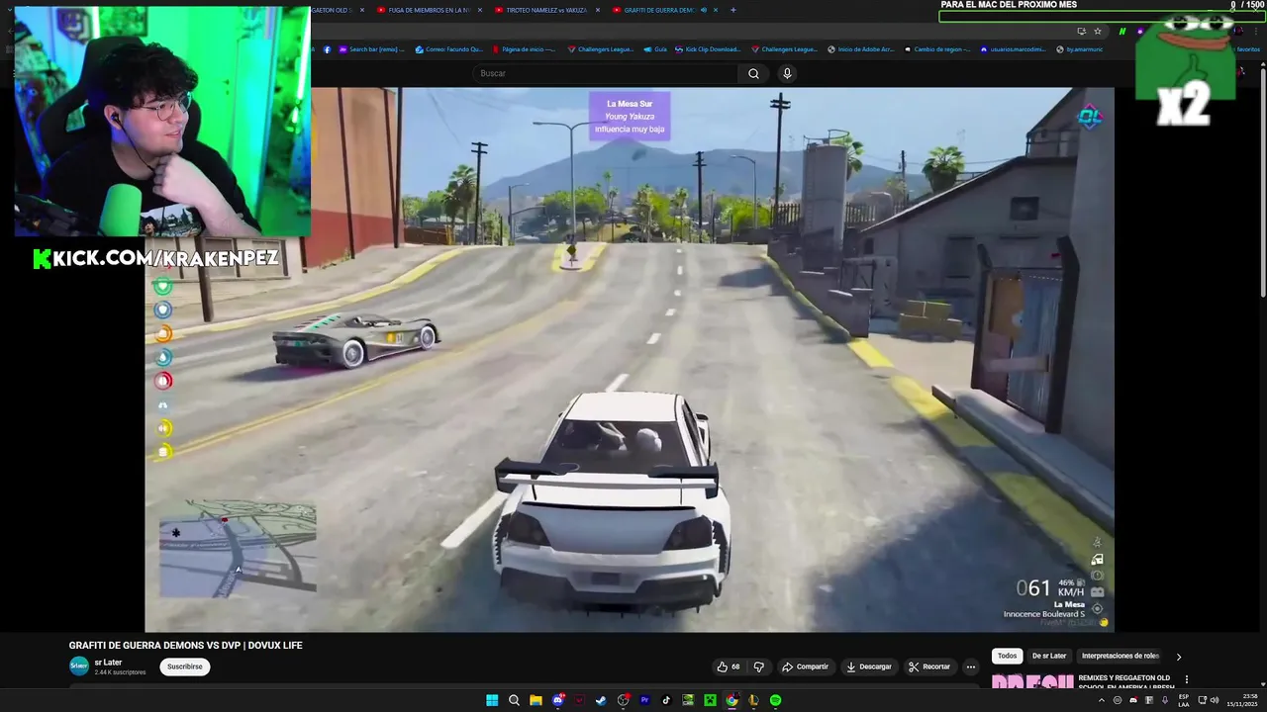Click the YouTube video player area
This screenshot has width=1267, height=712.
[630, 359]
